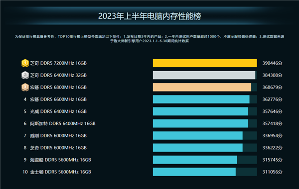The height and width of the screenshot is (189, 299).
Task: Select the orange bar for rank 3
Action: (202, 87)
